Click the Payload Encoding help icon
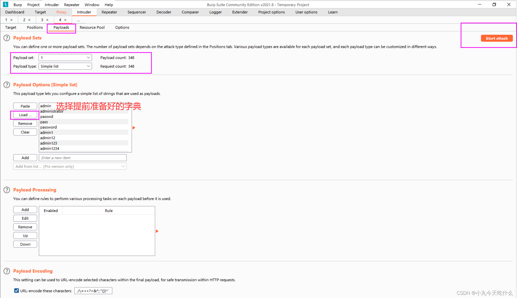 [7, 271]
